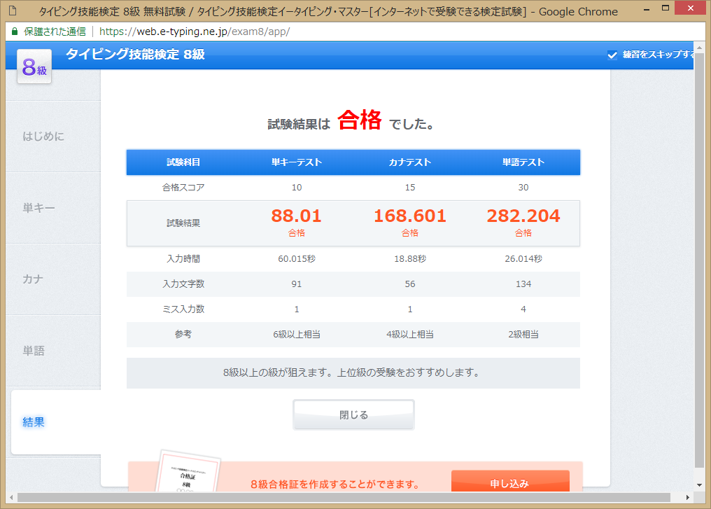Open the はじめに sidebar tab
Image resolution: width=711 pixels, height=509 pixels.
(43, 137)
